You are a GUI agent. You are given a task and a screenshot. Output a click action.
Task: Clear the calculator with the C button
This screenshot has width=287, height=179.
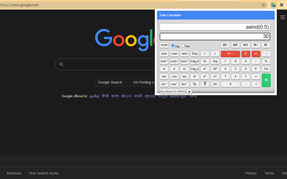click(246, 54)
